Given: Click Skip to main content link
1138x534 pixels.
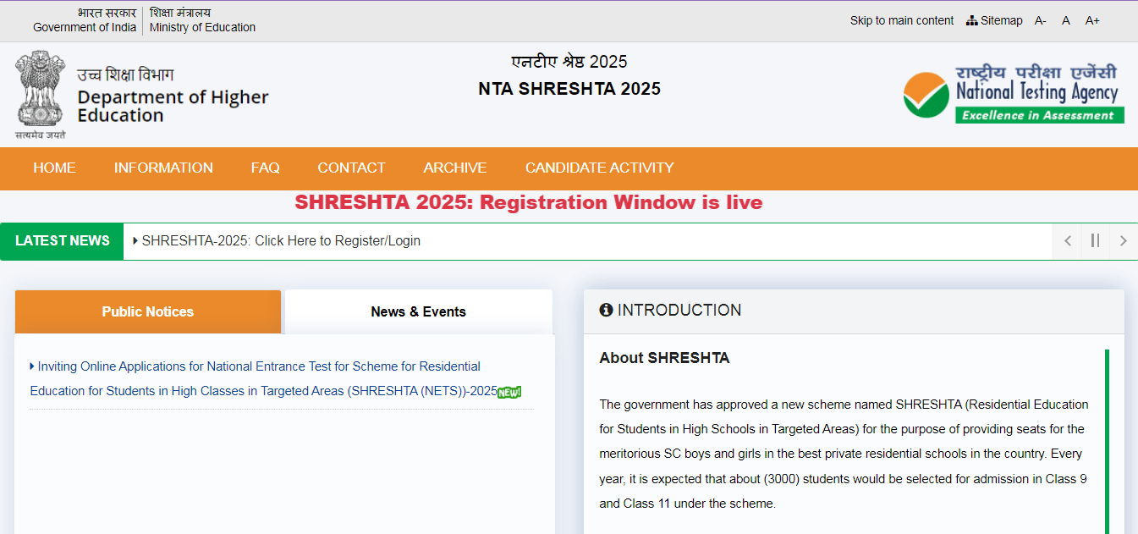Looking at the screenshot, I should (901, 20).
